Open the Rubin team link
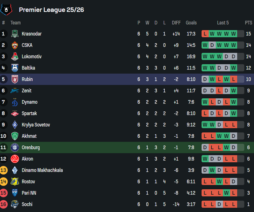Image resolution: width=254 pixels, height=212 pixels. click(27, 79)
